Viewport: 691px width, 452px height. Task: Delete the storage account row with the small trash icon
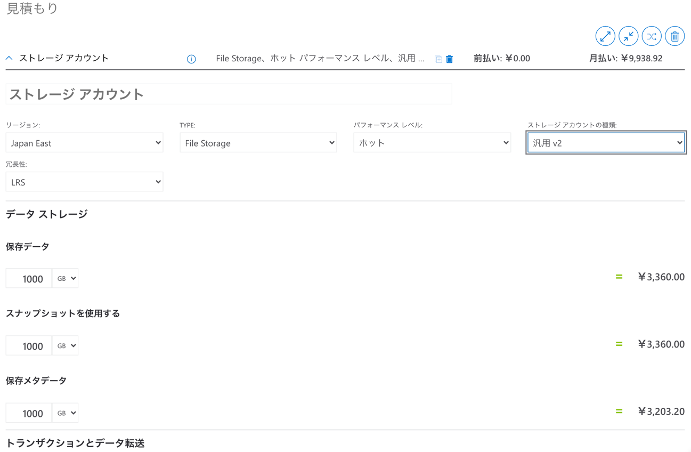point(450,59)
